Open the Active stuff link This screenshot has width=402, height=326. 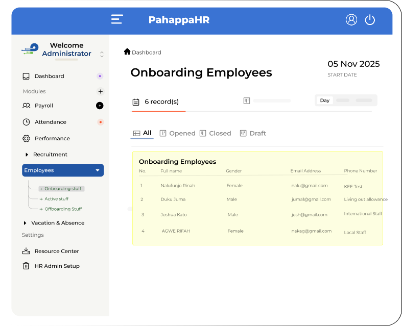pos(56,198)
